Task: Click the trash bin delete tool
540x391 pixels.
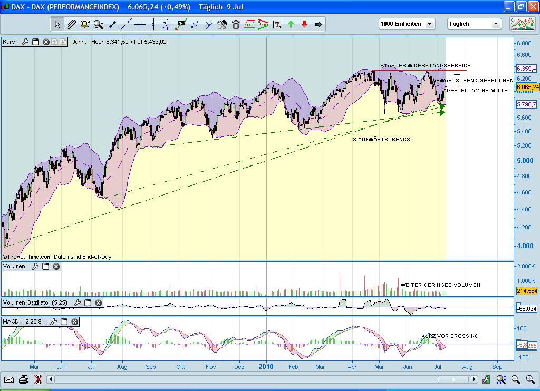Action: coord(236,24)
